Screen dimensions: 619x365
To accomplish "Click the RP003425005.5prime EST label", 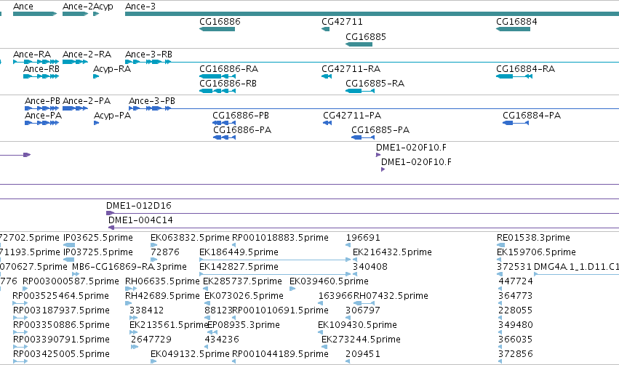I will pyautogui.click(x=61, y=354).
